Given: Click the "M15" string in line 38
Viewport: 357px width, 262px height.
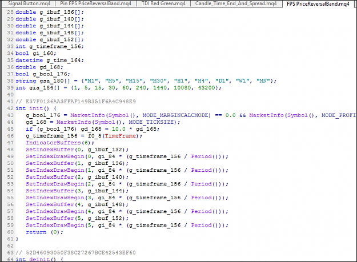Looking at the screenshot, I should [134, 80].
